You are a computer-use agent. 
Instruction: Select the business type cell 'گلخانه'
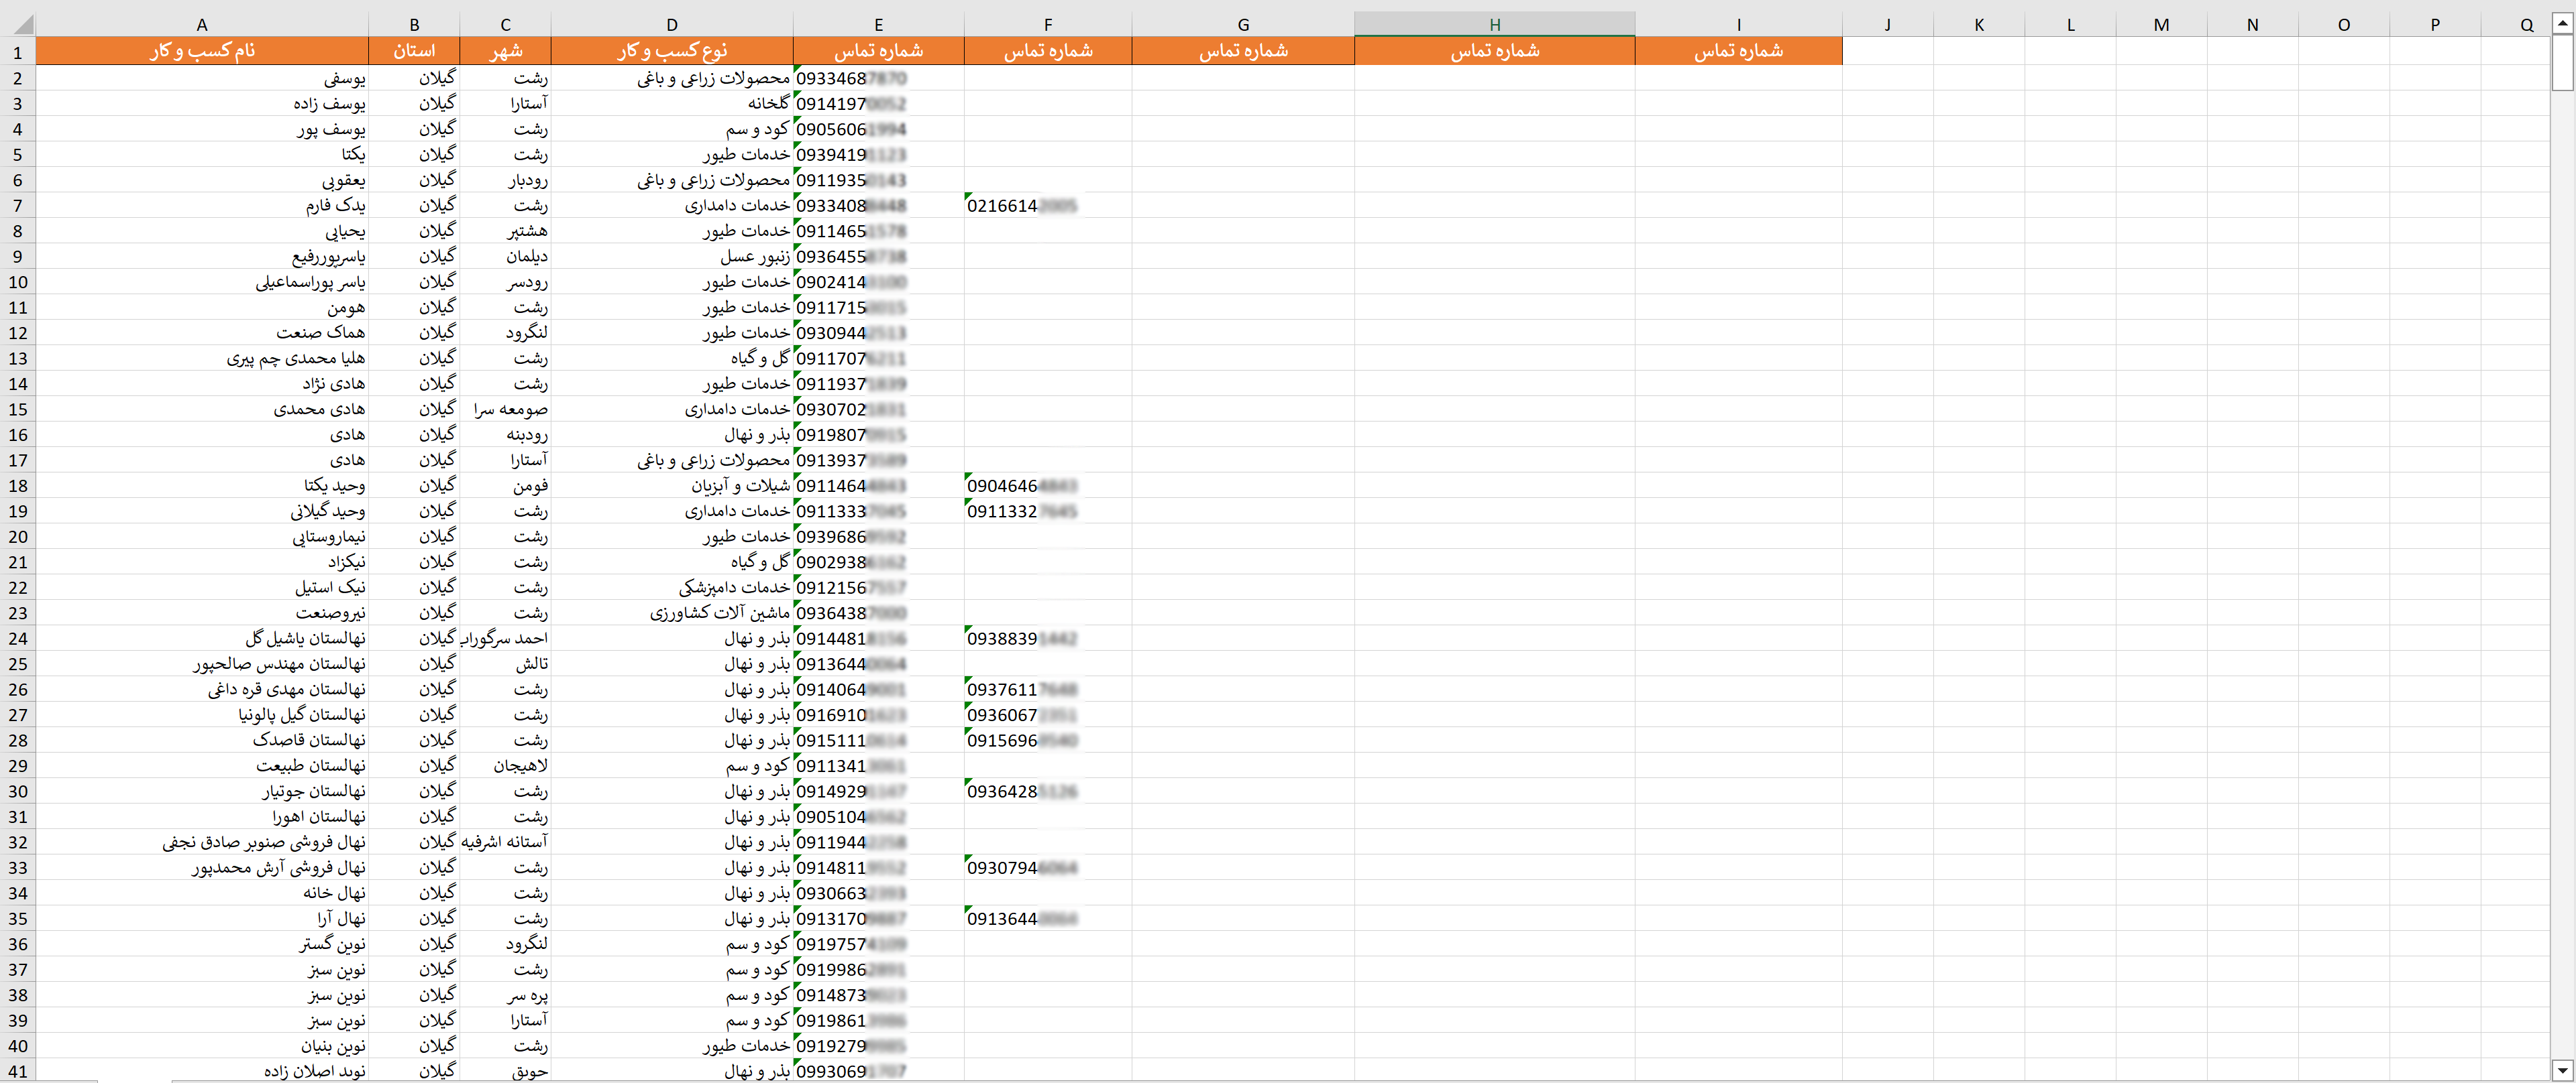pyautogui.click(x=672, y=103)
